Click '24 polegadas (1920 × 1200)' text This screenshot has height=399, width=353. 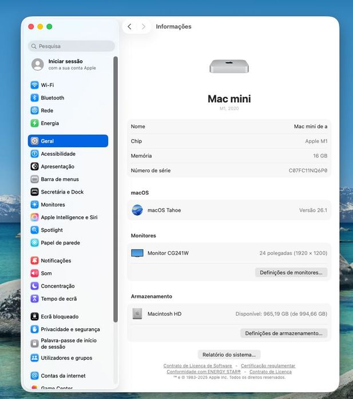coord(293,253)
